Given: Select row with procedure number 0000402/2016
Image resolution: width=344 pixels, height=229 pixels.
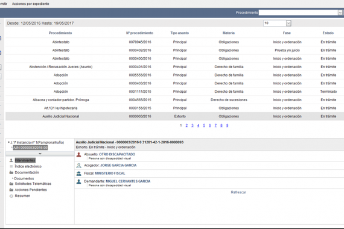Looking at the screenshot, I should coord(174,51).
